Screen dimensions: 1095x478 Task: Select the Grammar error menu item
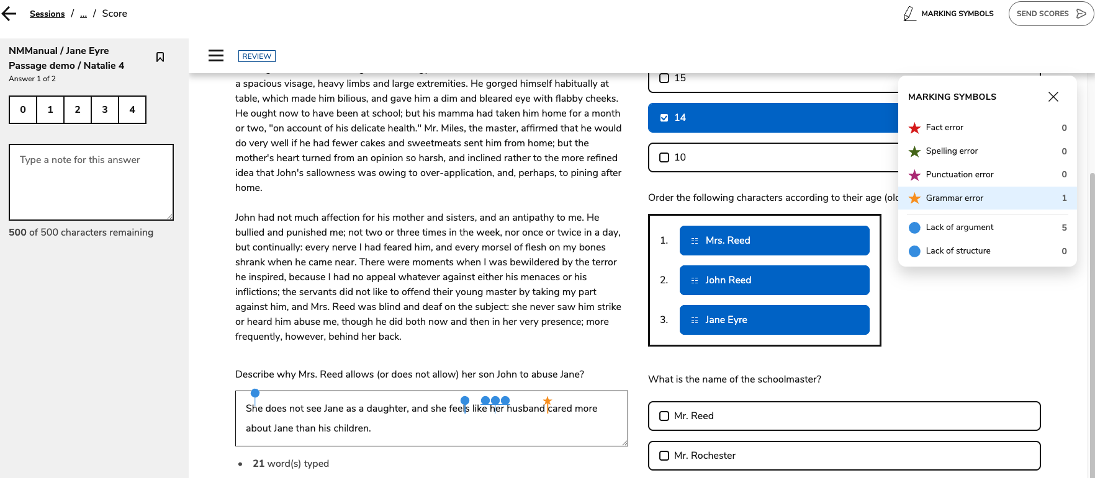[954, 198]
